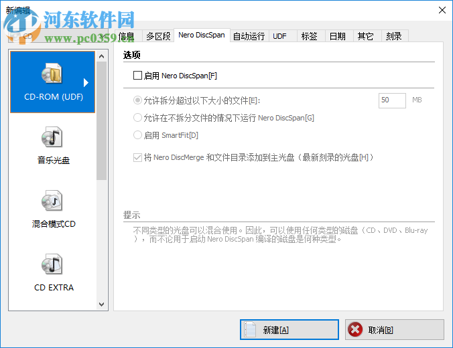The image size is (453, 348).
Task: Open the 刻录 tab
Action: pyautogui.click(x=395, y=36)
